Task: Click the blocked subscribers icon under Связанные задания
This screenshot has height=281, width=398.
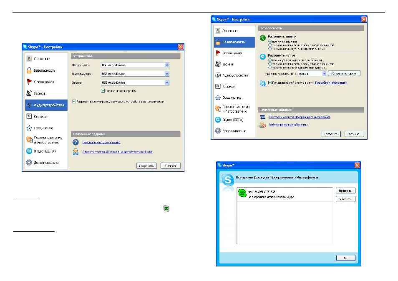Action: (x=263, y=125)
